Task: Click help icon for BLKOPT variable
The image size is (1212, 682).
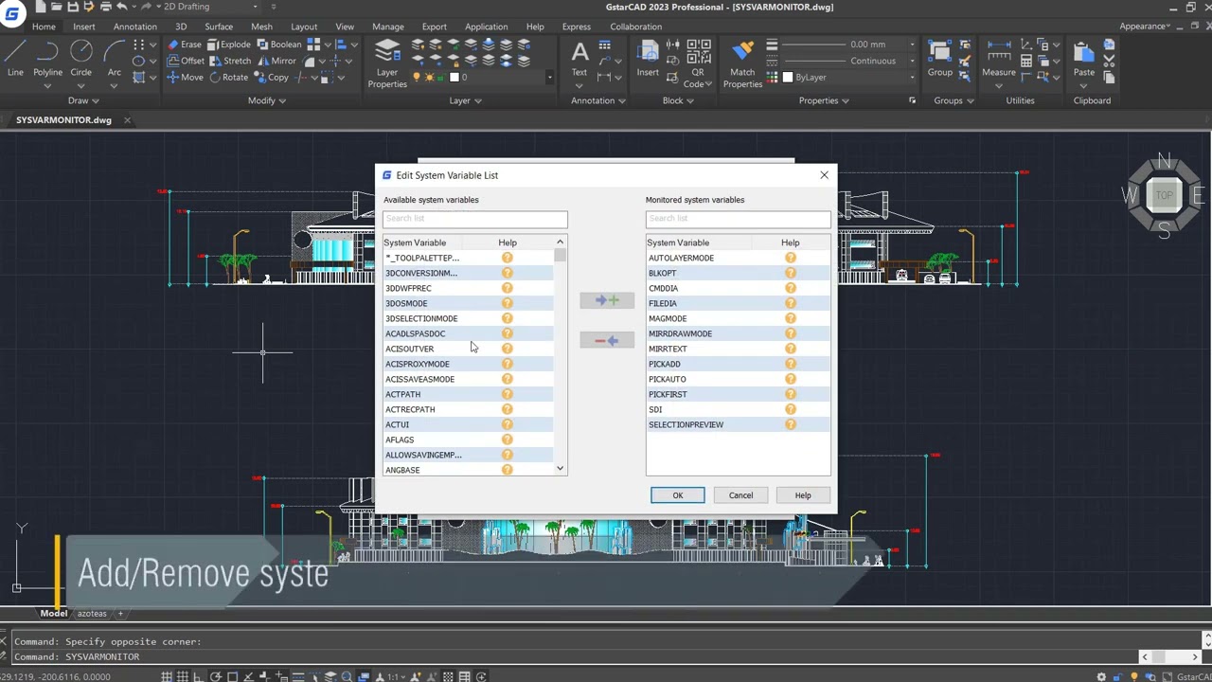Action: [790, 273]
